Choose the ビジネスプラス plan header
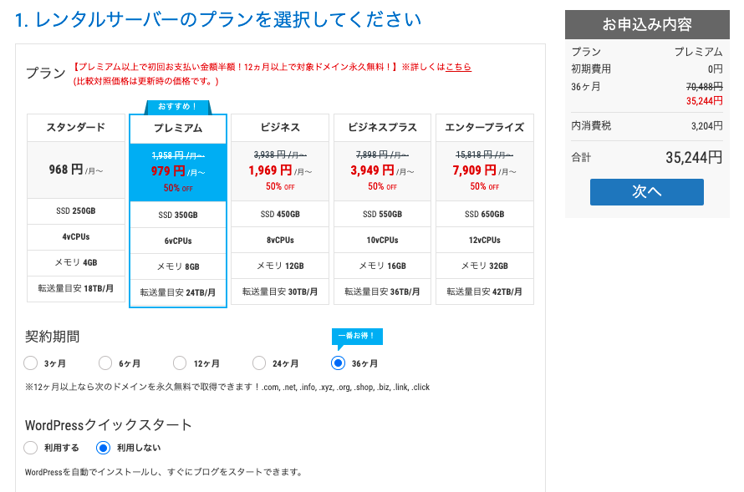The height and width of the screenshot is (492, 744). 382,128
